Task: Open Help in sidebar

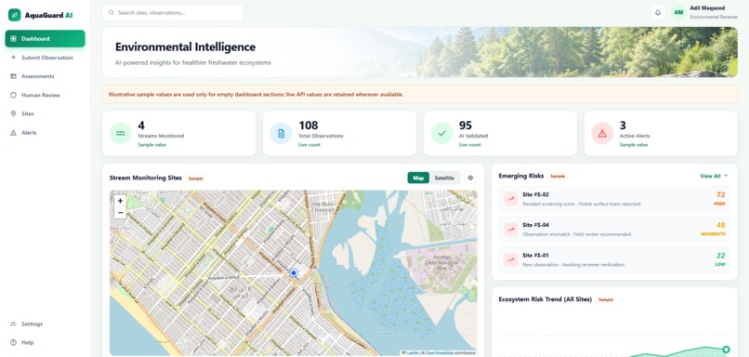Action: pos(46,342)
